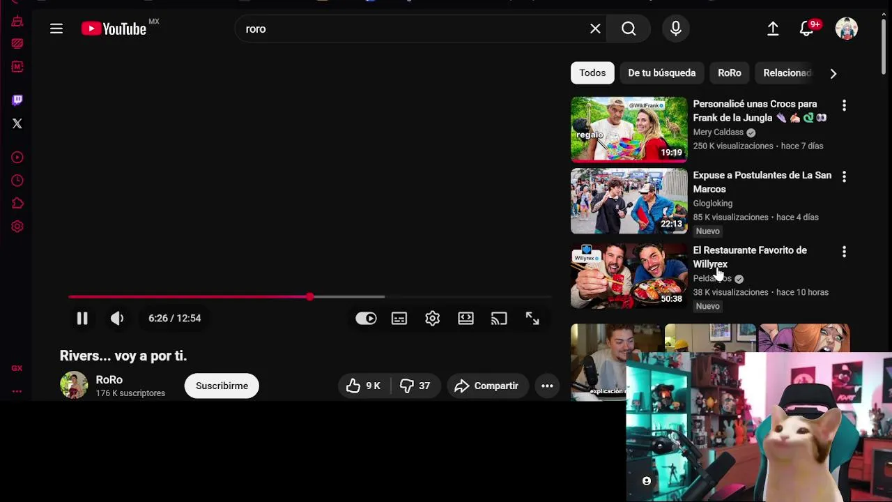Like the video with 9 K likes
Image resolution: width=892 pixels, height=502 pixels.
pyautogui.click(x=364, y=386)
